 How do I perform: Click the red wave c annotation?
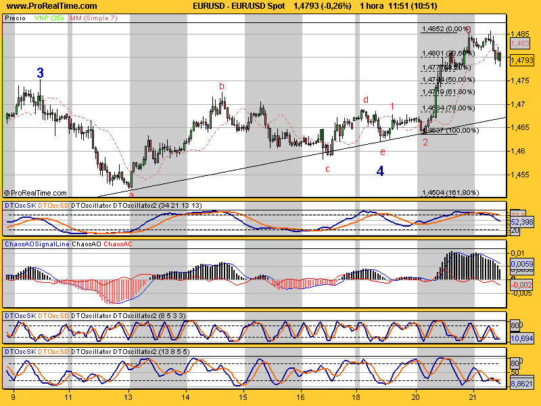coord(327,168)
